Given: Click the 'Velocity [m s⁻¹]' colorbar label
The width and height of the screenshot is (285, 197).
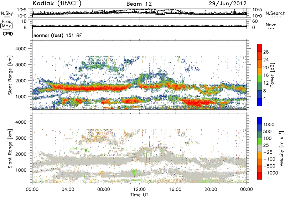Looking at the screenshot, I should (281, 148).
